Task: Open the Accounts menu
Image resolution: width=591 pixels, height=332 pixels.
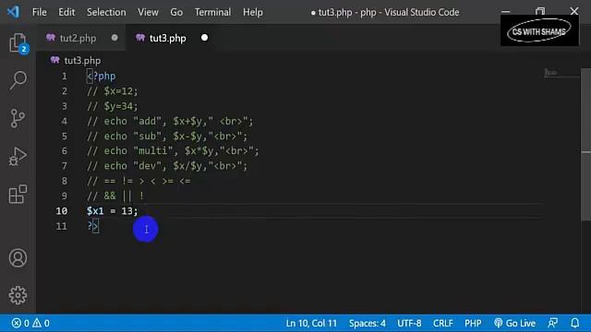Action: tap(18, 258)
